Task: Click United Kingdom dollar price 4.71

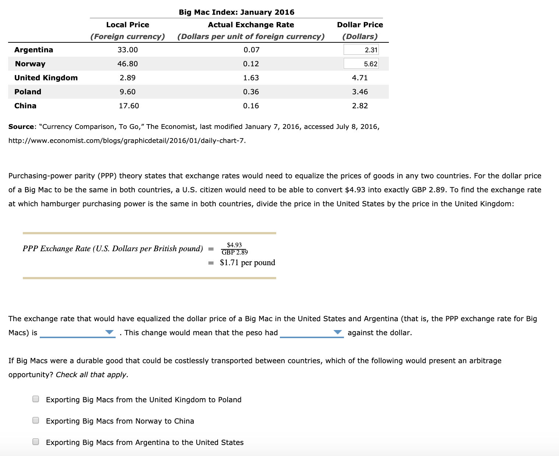Action: pos(360,78)
